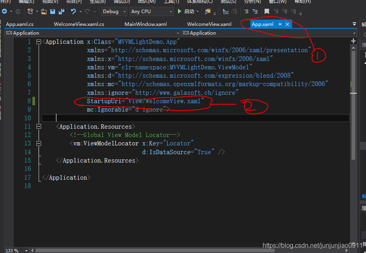The height and width of the screenshot is (253, 366).
Task: Click the vertical scrollbar up arrow
Action: (x=353, y=48)
